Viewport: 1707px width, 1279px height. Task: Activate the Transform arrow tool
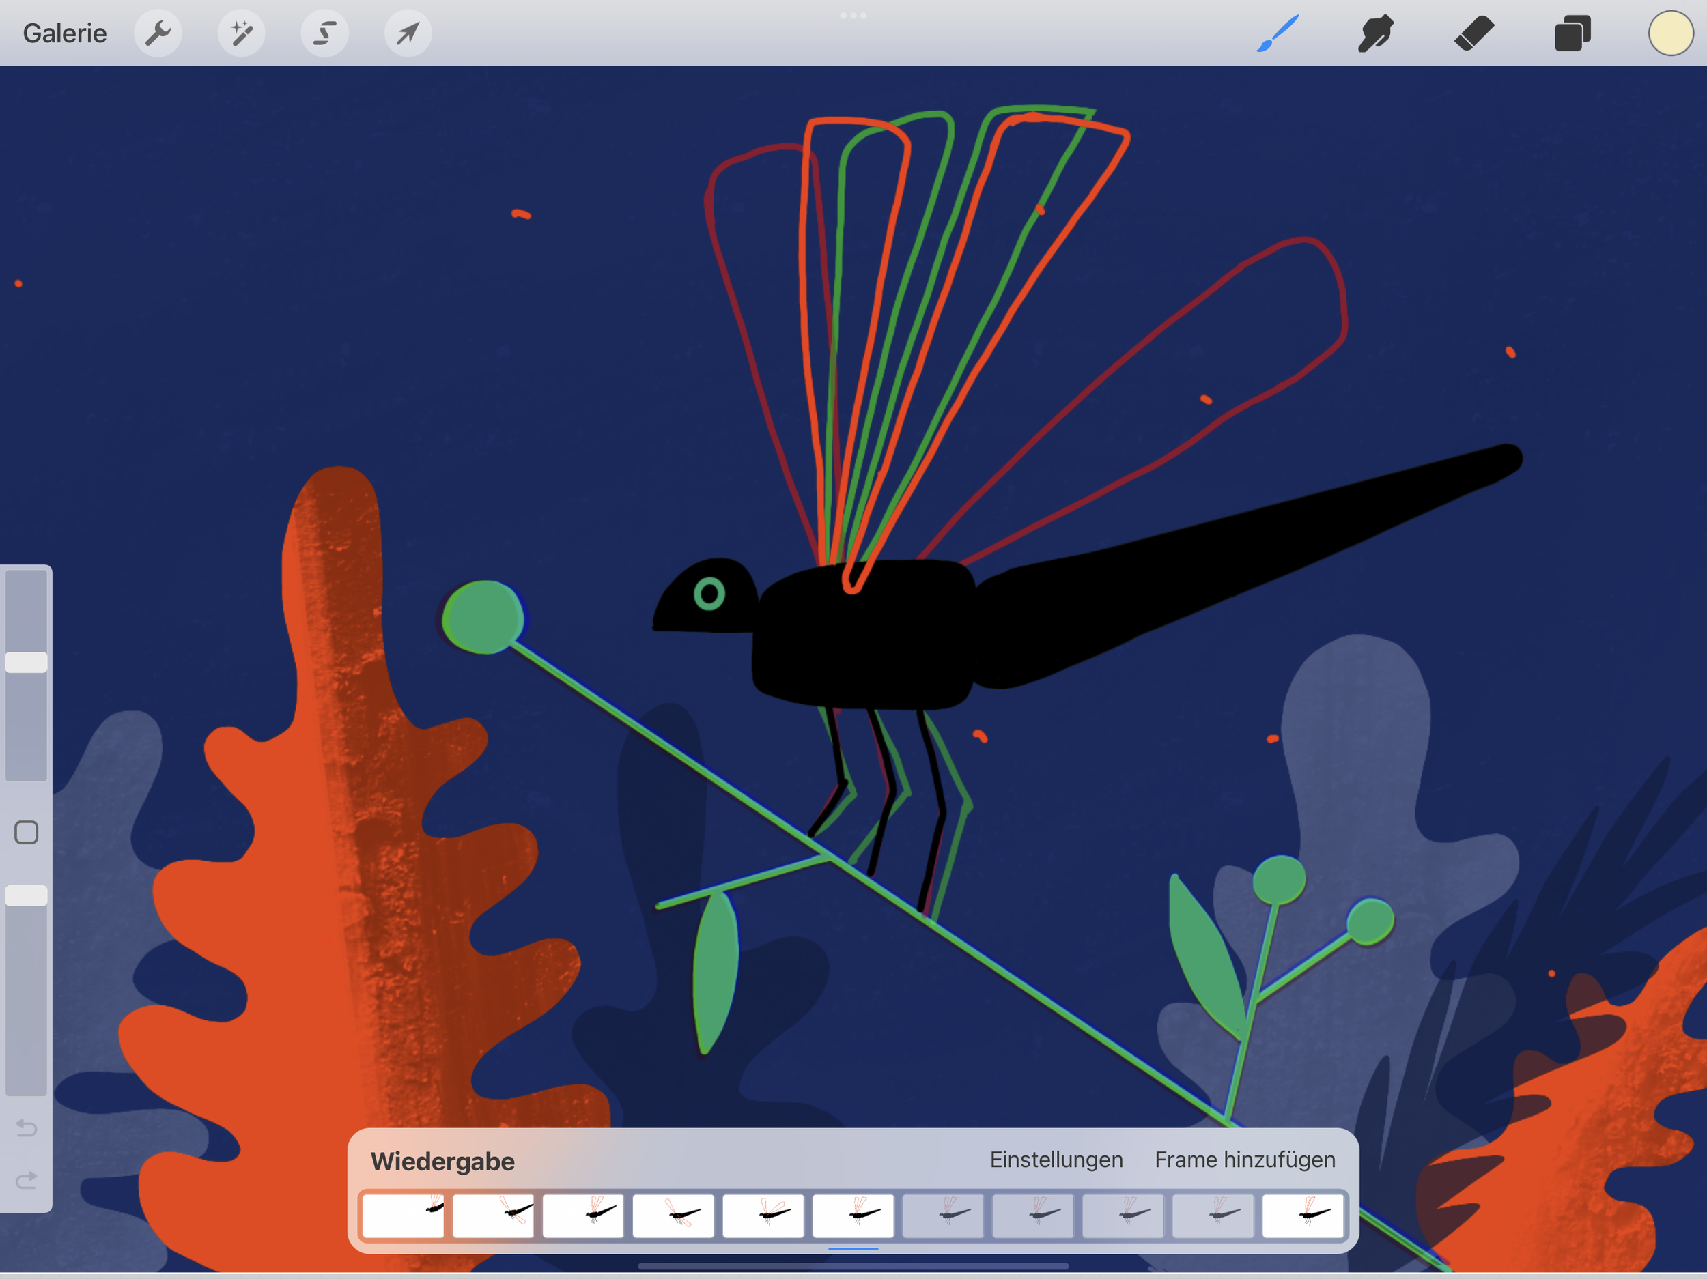408,33
